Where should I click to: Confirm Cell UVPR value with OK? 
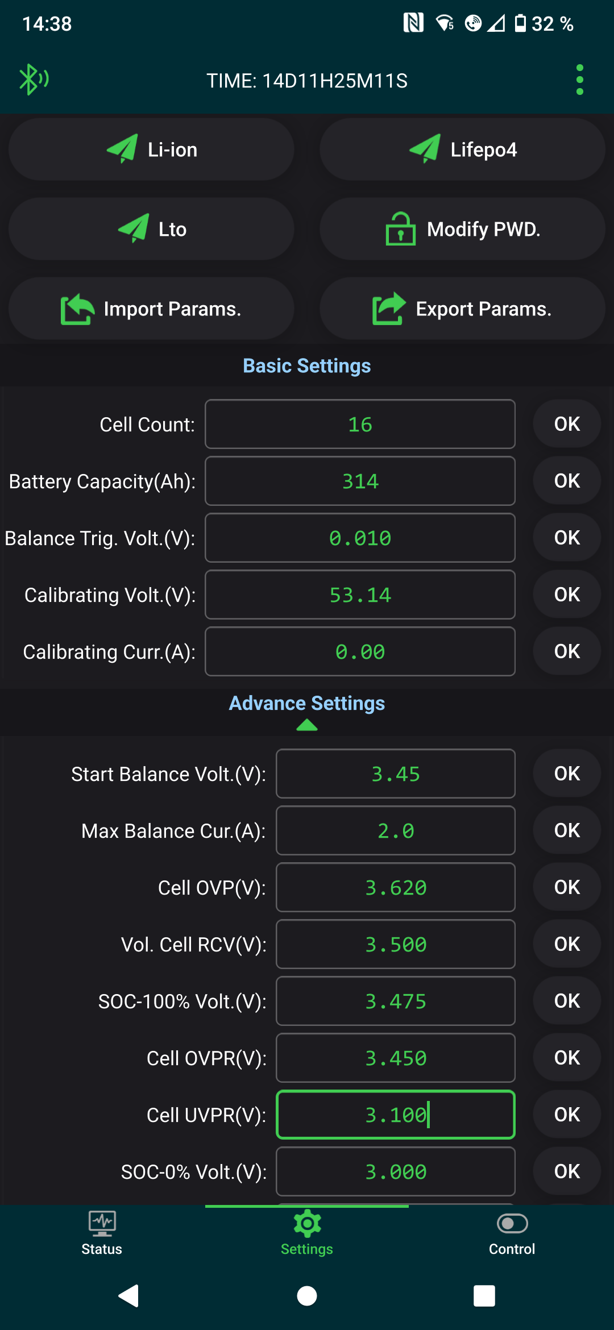coord(567,1115)
